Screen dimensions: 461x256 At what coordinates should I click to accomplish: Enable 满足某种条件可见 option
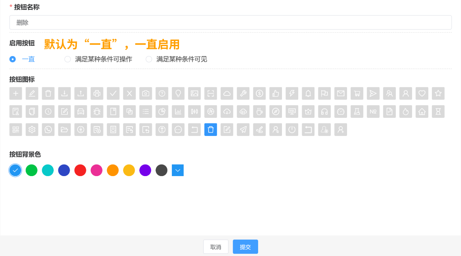click(149, 59)
